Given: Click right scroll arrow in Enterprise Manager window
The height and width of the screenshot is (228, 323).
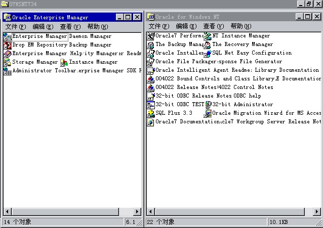Looking at the screenshot, I should (x=137, y=211).
